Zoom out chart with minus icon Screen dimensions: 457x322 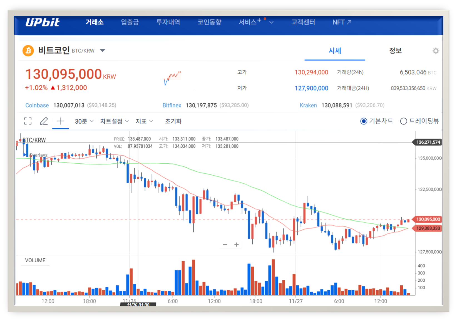[225, 245]
